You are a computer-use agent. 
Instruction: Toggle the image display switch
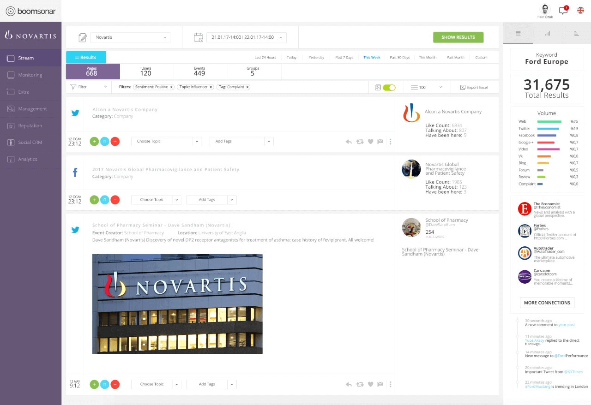click(389, 87)
